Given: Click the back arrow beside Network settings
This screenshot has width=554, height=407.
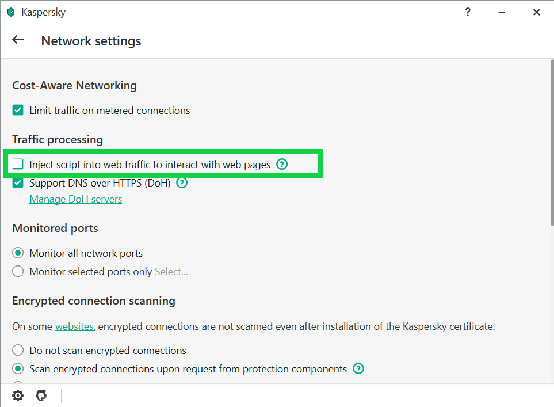Looking at the screenshot, I should tap(18, 40).
